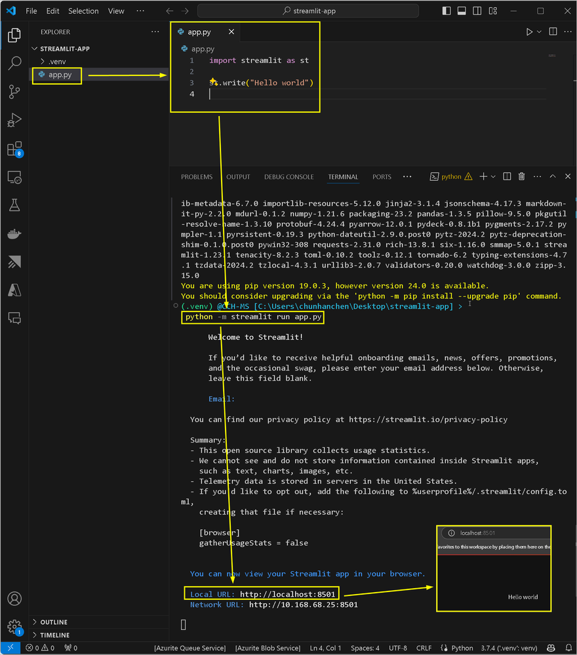Open the Network URL http://10.168.68.25:8501
577x655 pixels.
pyautogui.click(x=304, y=605)
